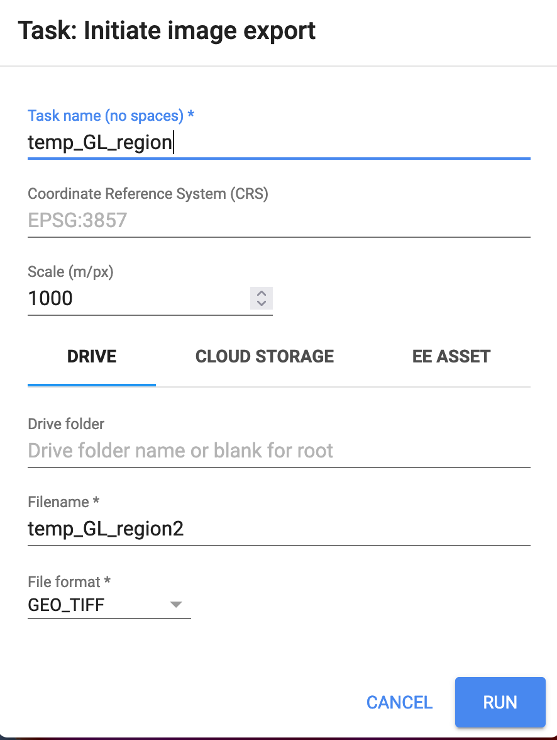Click the 'Filename *' label

pos(63,502)
